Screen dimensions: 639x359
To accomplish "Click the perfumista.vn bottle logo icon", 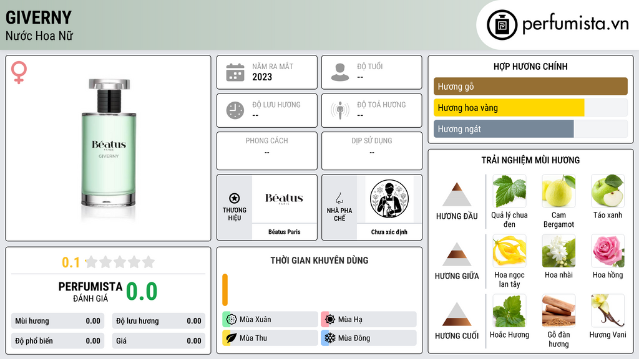I will 502,25.
